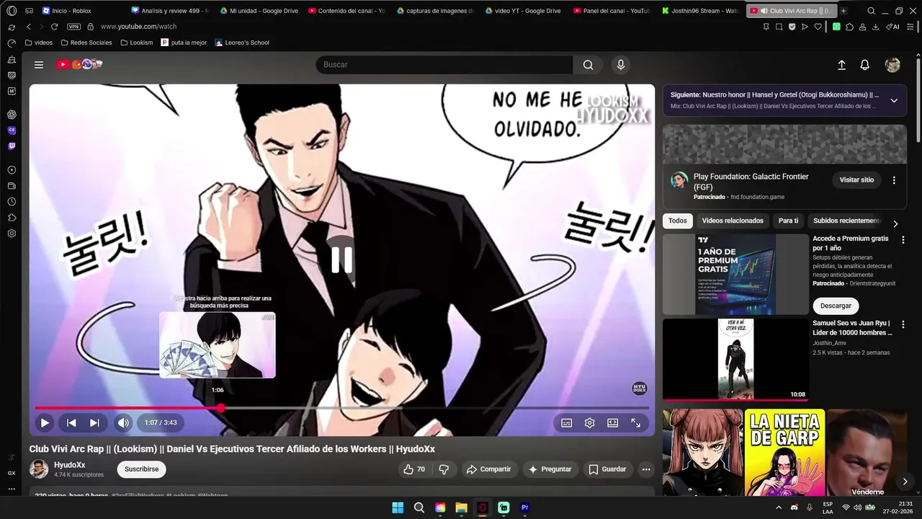Viewport: 922px width, 519px height.
Task: Open the extensions puzzle icon in toolbar
Action: (850, 27)
